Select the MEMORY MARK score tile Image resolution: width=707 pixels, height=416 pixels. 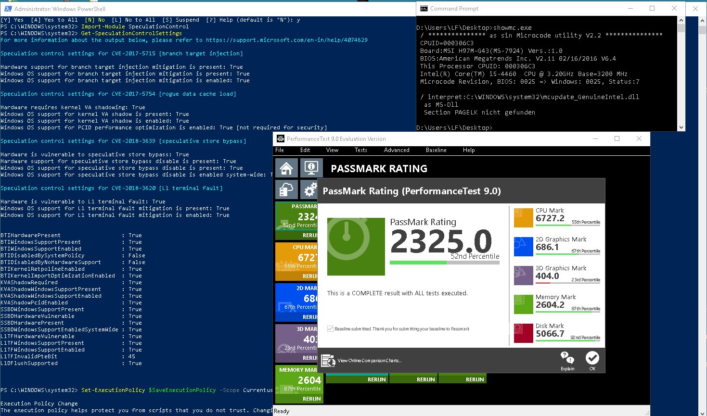(299, 384)
